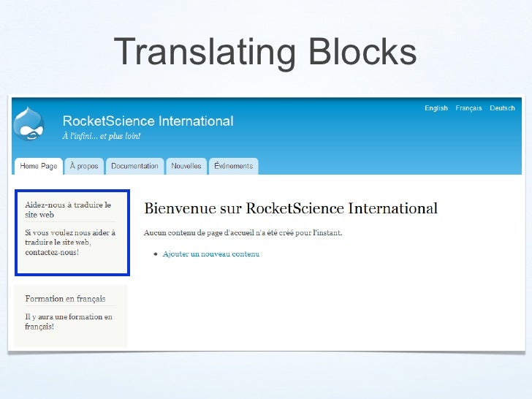Switch site language to Deutsch

pyautogui.click(x=502, y=108)
